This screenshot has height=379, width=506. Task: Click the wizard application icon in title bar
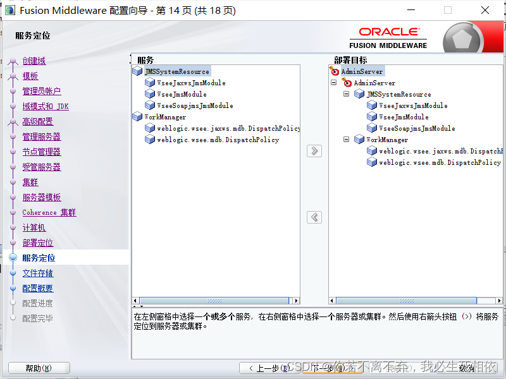coord(10,10)
